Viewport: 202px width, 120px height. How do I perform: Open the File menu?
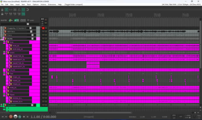2,4
